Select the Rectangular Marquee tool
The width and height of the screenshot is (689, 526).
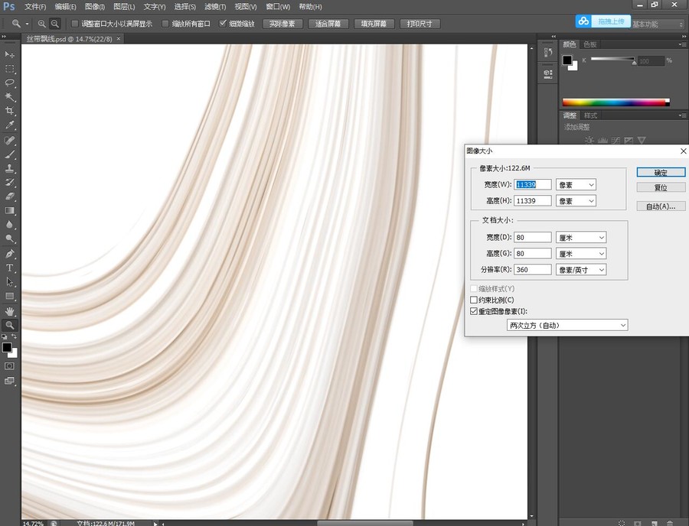pos(9,69)
